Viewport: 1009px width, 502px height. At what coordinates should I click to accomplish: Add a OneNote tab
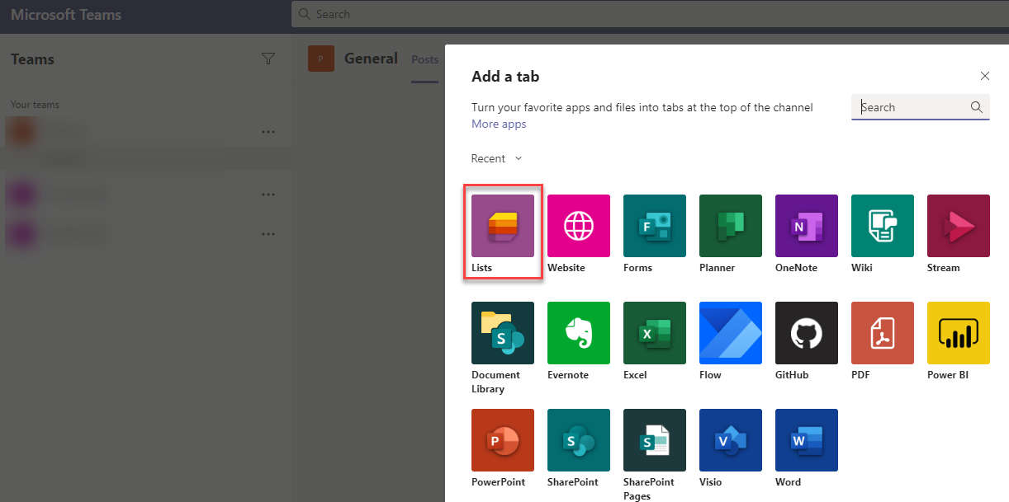[x=806, y=225]
